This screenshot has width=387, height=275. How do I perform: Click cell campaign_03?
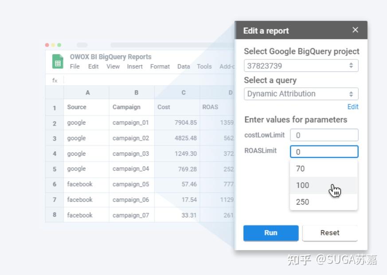point(132,153)
